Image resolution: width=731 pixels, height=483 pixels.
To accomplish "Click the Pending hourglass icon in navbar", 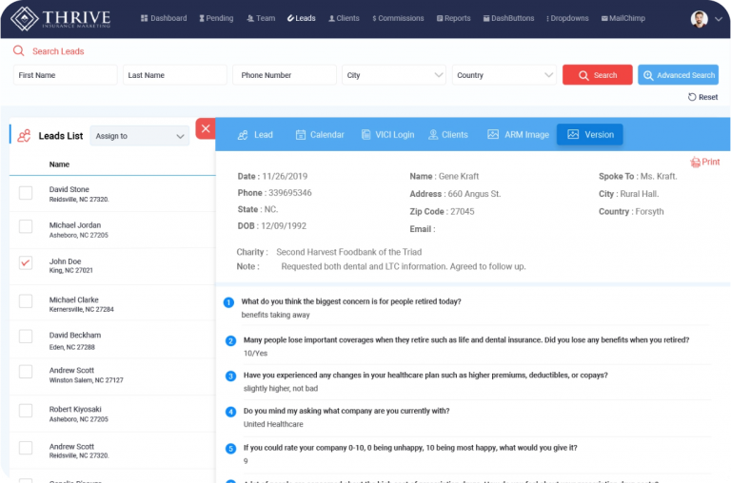I will (x=202, y=18).
